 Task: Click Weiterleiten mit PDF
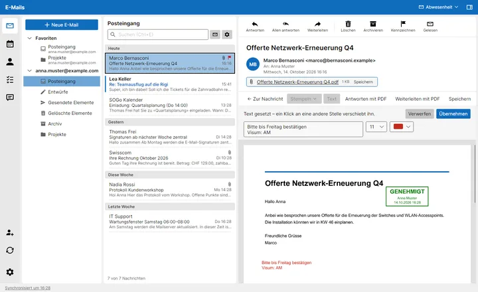(x=418, y=99)
